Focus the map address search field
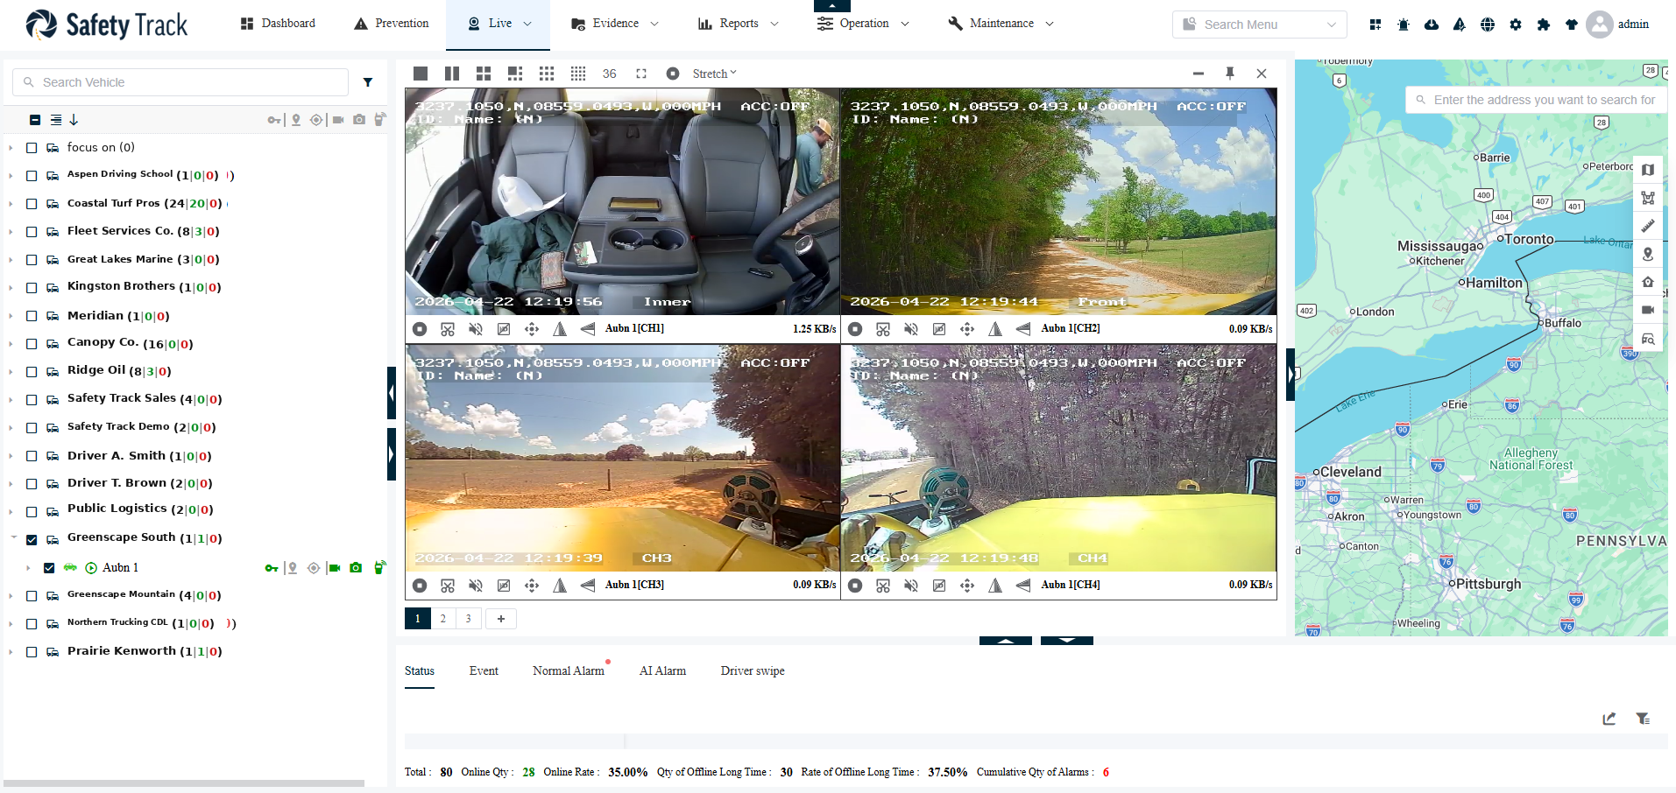Image resolution: width=1676 pixels, height=793 pixels. 1536,100
